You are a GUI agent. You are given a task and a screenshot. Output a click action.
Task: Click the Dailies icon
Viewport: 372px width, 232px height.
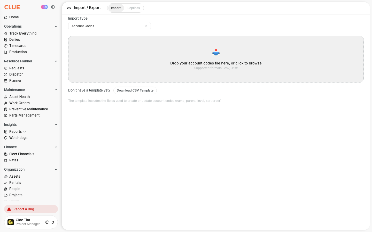pos(6,40)
